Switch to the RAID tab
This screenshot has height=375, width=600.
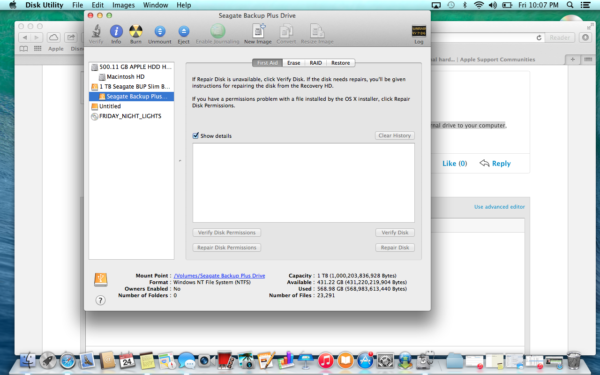(316, 63)
